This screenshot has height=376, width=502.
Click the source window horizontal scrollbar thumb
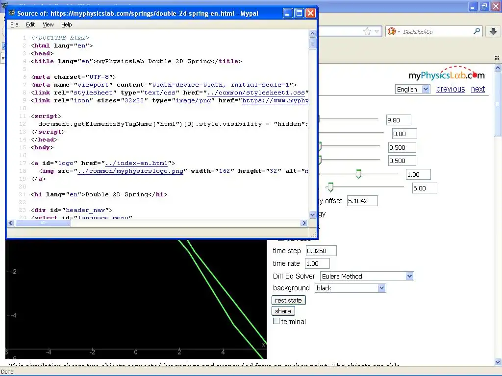pyautogui.click(x=43, y=223)
